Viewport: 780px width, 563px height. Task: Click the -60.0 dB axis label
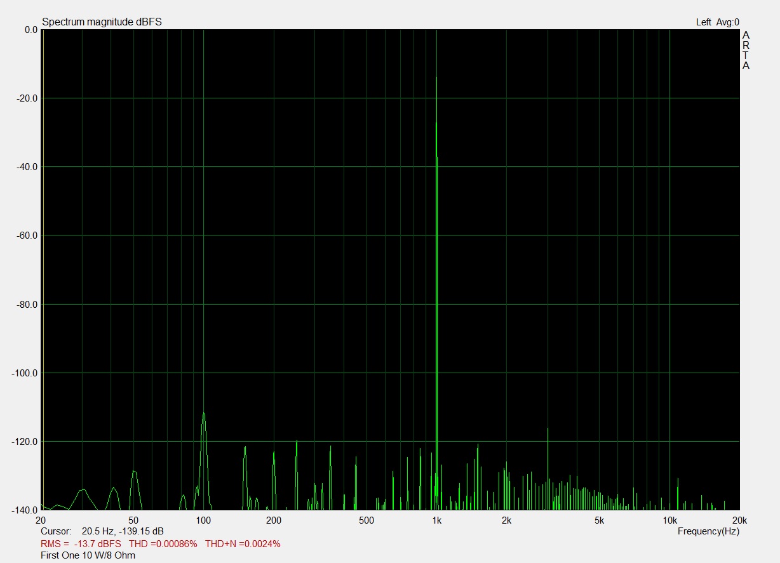click(x=27, y=235)
